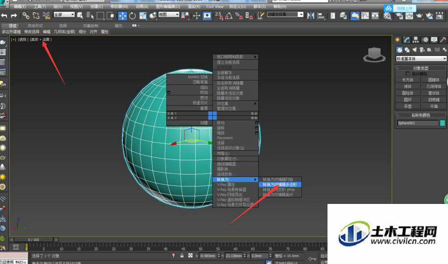Toggle Angle Snap magnet
448x264 pixels.
click(x=229, y=16)
